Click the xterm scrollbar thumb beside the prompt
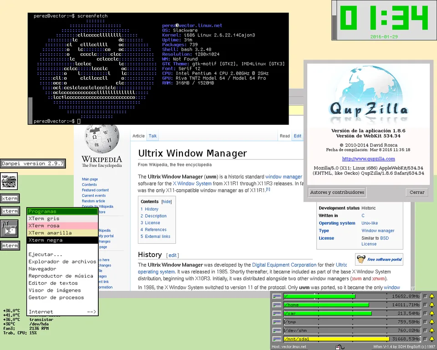This screenshot has width=437, height=350. click(x=30, y=110)
